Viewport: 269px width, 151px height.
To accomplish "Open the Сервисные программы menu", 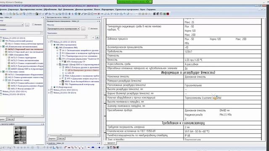I will click(127, 10).
